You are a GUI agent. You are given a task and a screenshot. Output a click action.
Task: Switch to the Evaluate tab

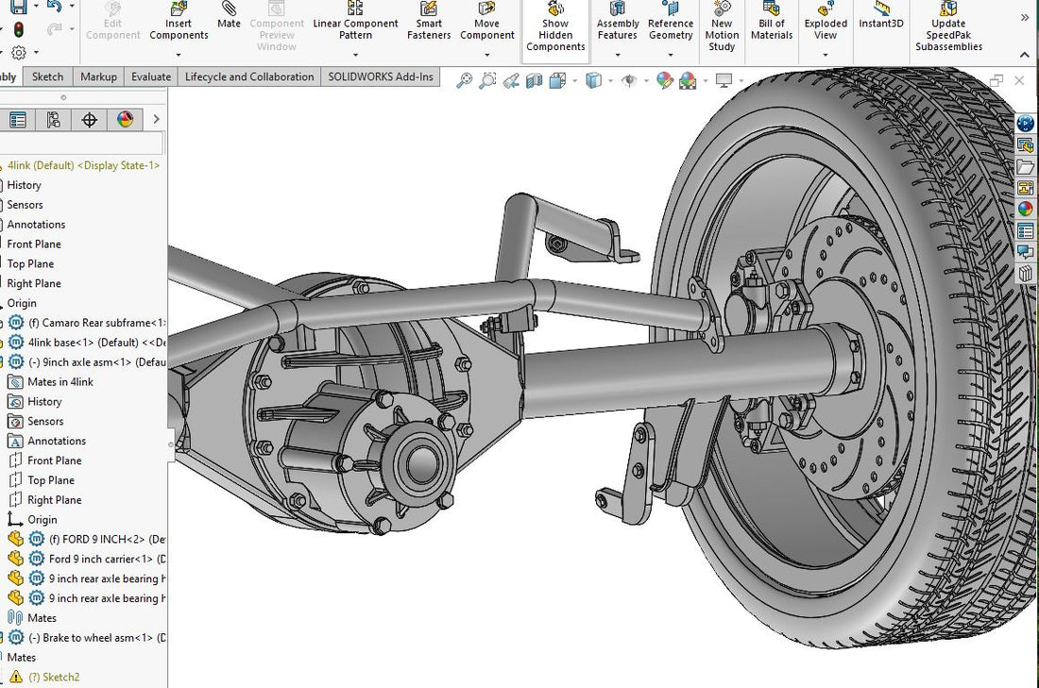pos(151,77)
